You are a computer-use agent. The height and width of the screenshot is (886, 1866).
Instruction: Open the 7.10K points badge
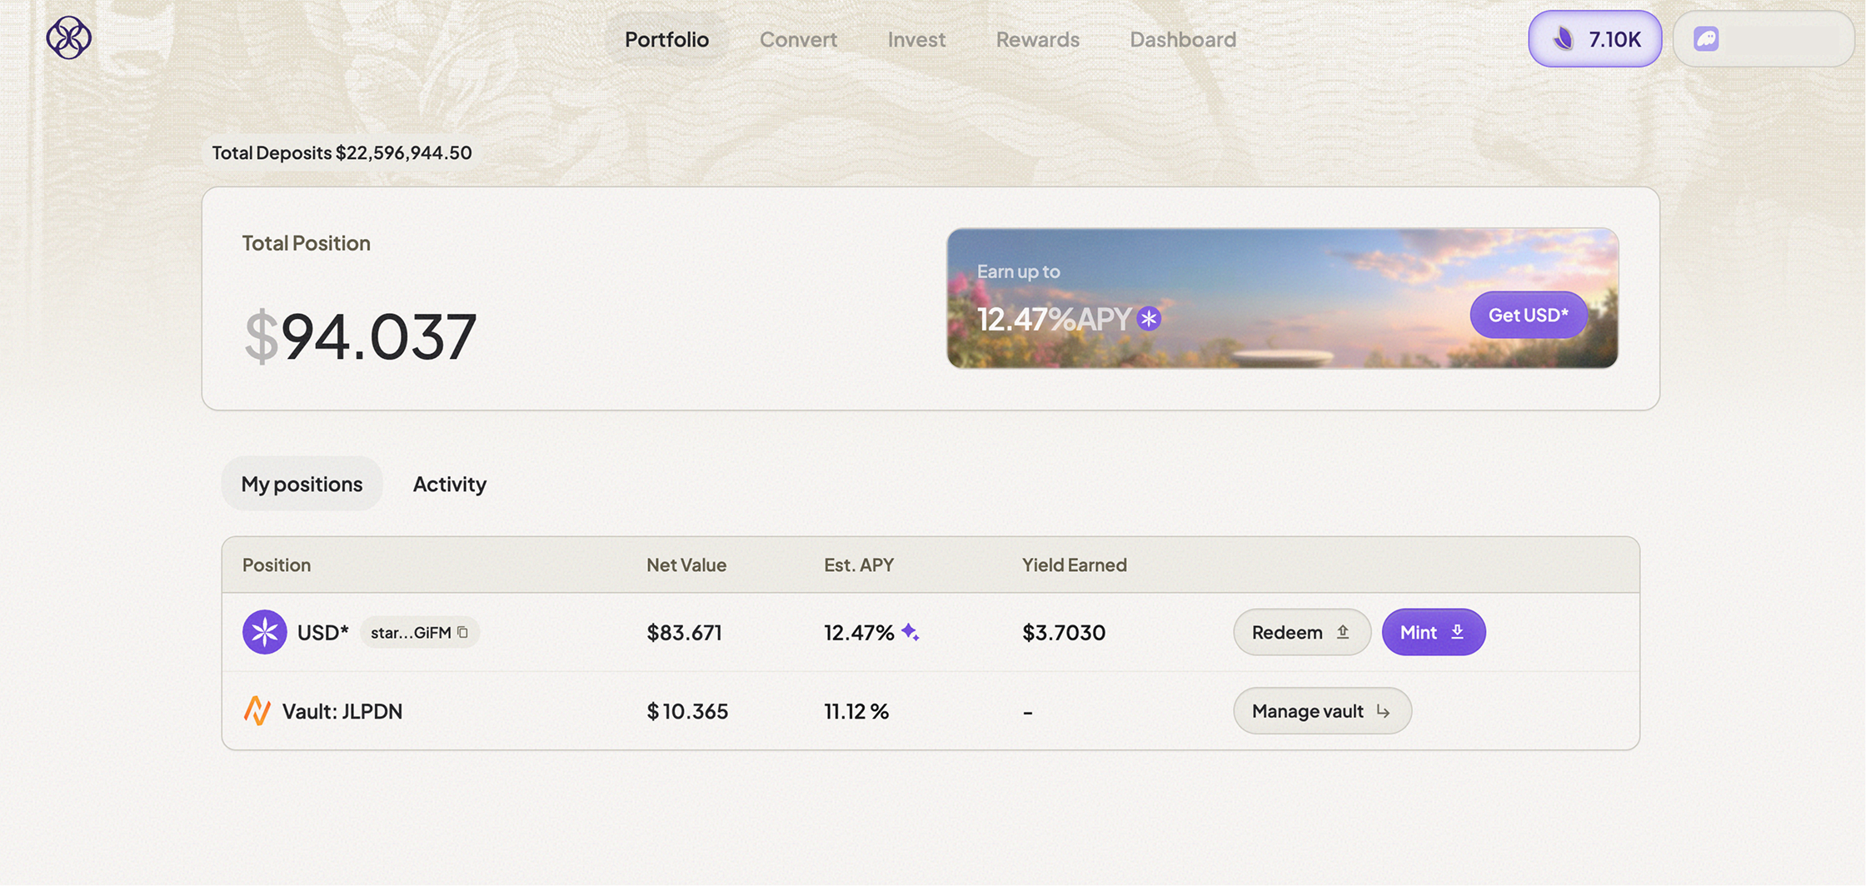(x=1594, y=39)
